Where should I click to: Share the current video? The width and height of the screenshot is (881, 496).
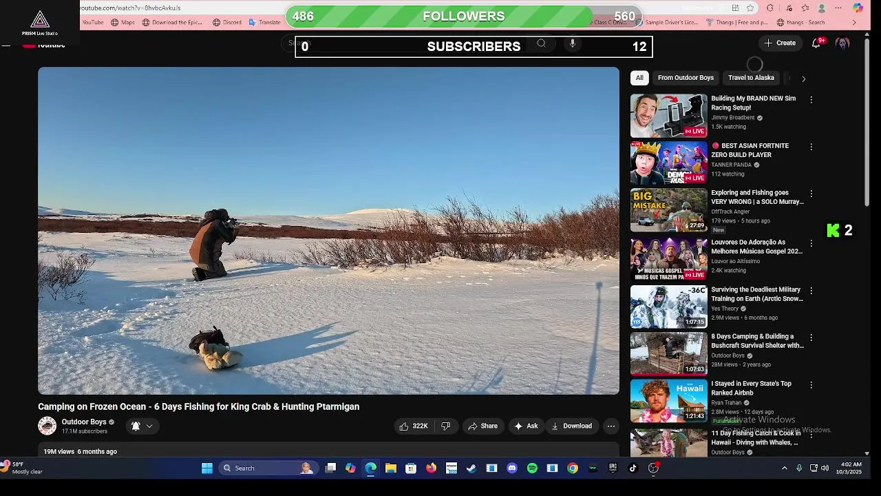point(482,426)
